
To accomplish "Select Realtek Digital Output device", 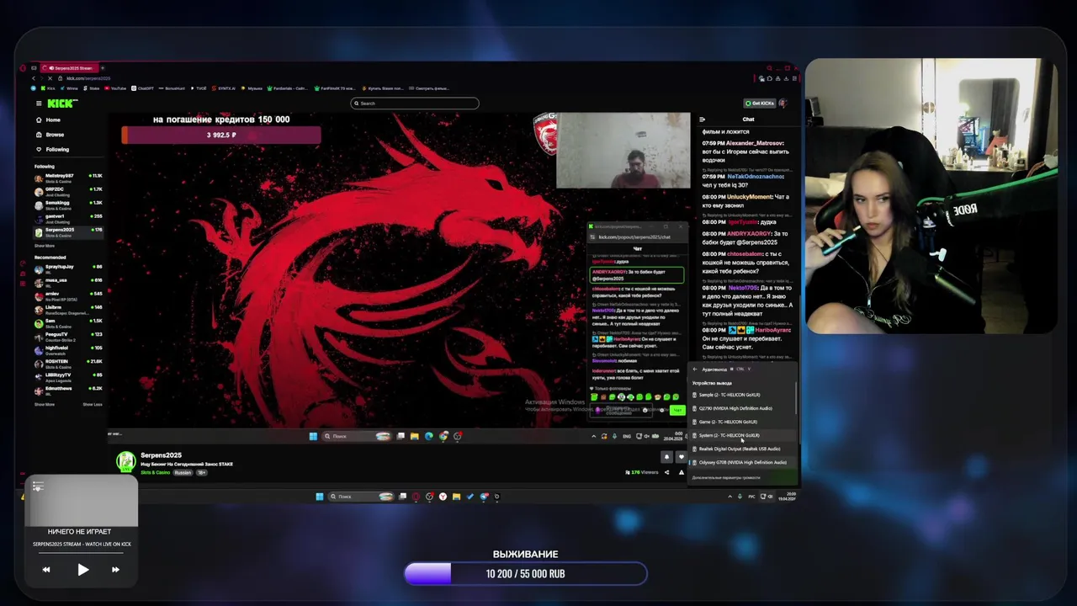I will [x=742, y=449].
